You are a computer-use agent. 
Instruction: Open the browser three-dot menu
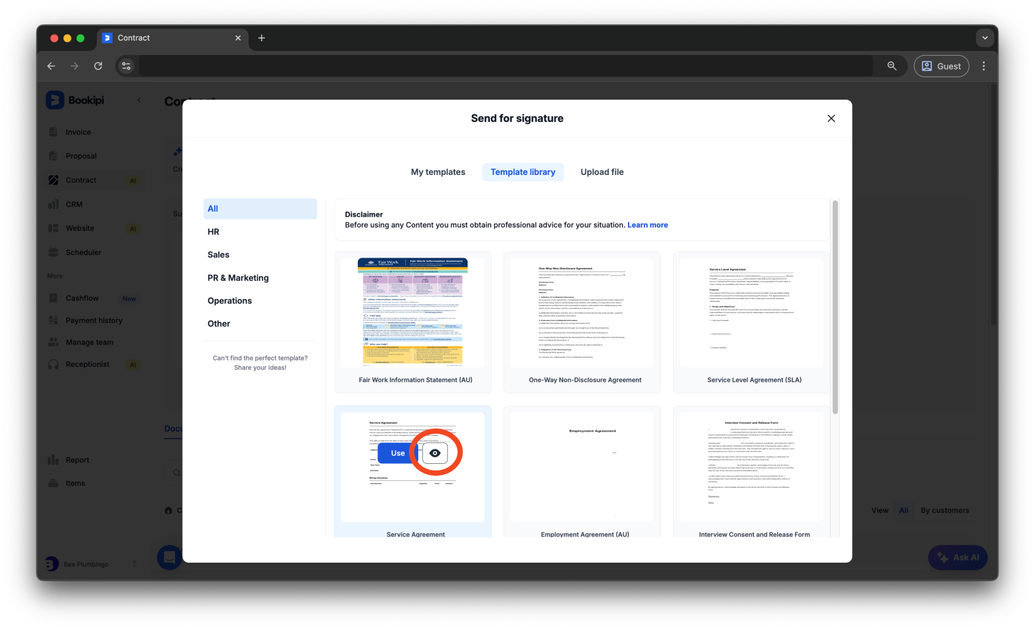coord(984,66)
